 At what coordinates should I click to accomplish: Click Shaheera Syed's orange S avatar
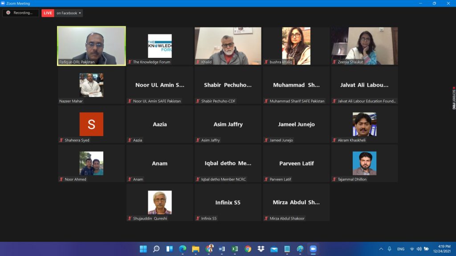[91, 124]
